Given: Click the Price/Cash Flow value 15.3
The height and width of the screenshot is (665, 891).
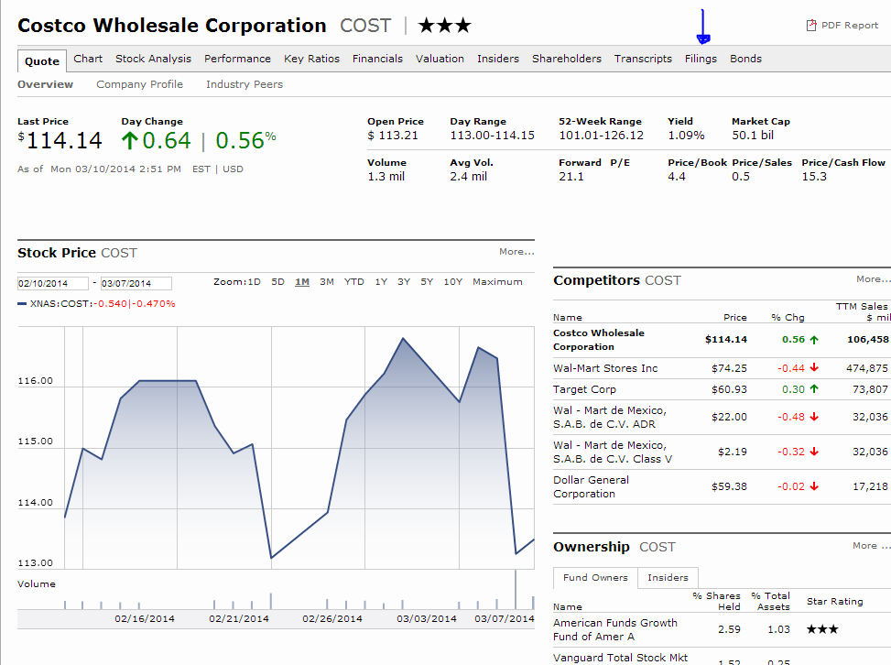Looking at the screenshot, I should [814, 177].
